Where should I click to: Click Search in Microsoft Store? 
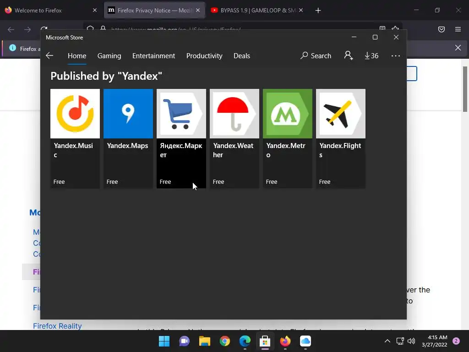316,55
